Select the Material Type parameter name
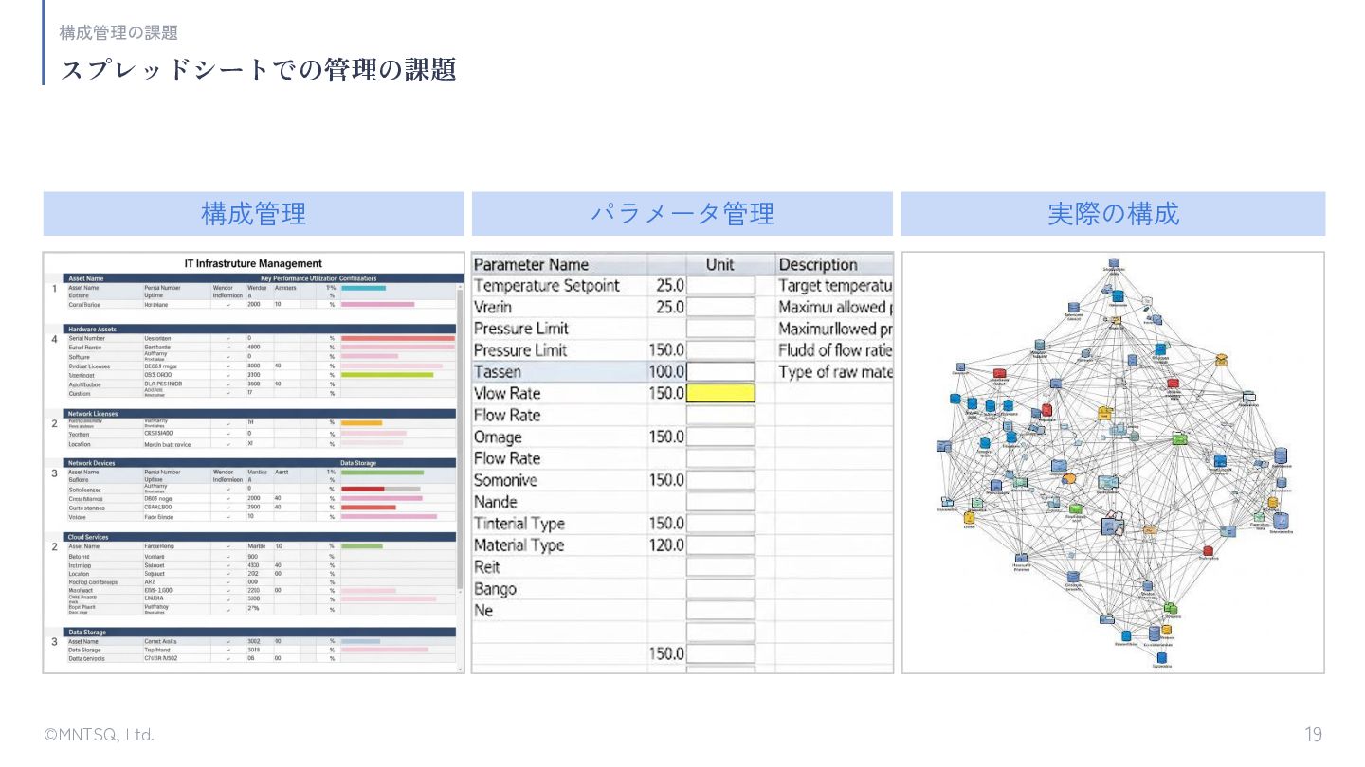1365x767 pixels. point(519,545)
